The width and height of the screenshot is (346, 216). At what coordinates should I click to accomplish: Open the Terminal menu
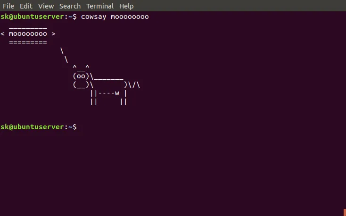point(100,6)
